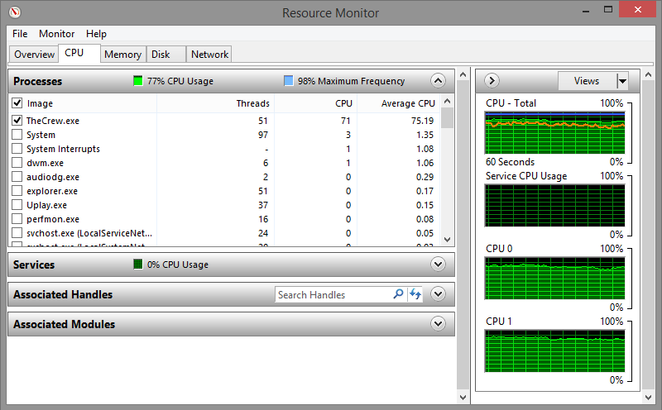The height and width of the screenshot is (410, 662).
Task: Click the CPU 0 graph
Action: tap(554, 279)
